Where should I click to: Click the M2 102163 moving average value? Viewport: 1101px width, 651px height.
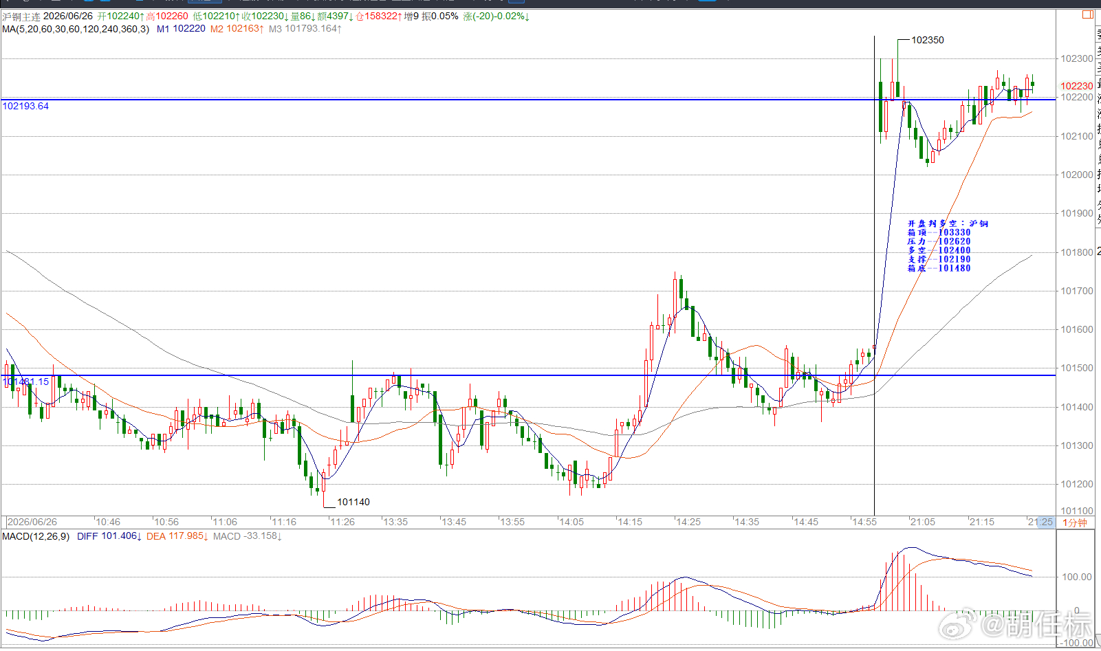pos(237,29)
